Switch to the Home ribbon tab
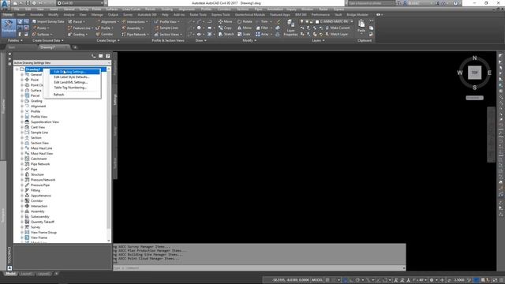This screenshot has height=284, width=505. click(x=7, y=15)
